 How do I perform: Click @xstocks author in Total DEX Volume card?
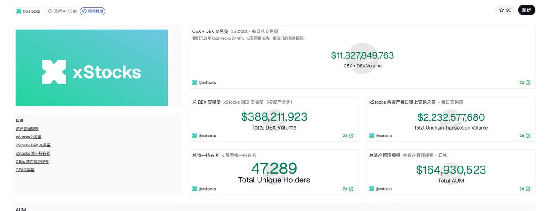tap(204, 136)
